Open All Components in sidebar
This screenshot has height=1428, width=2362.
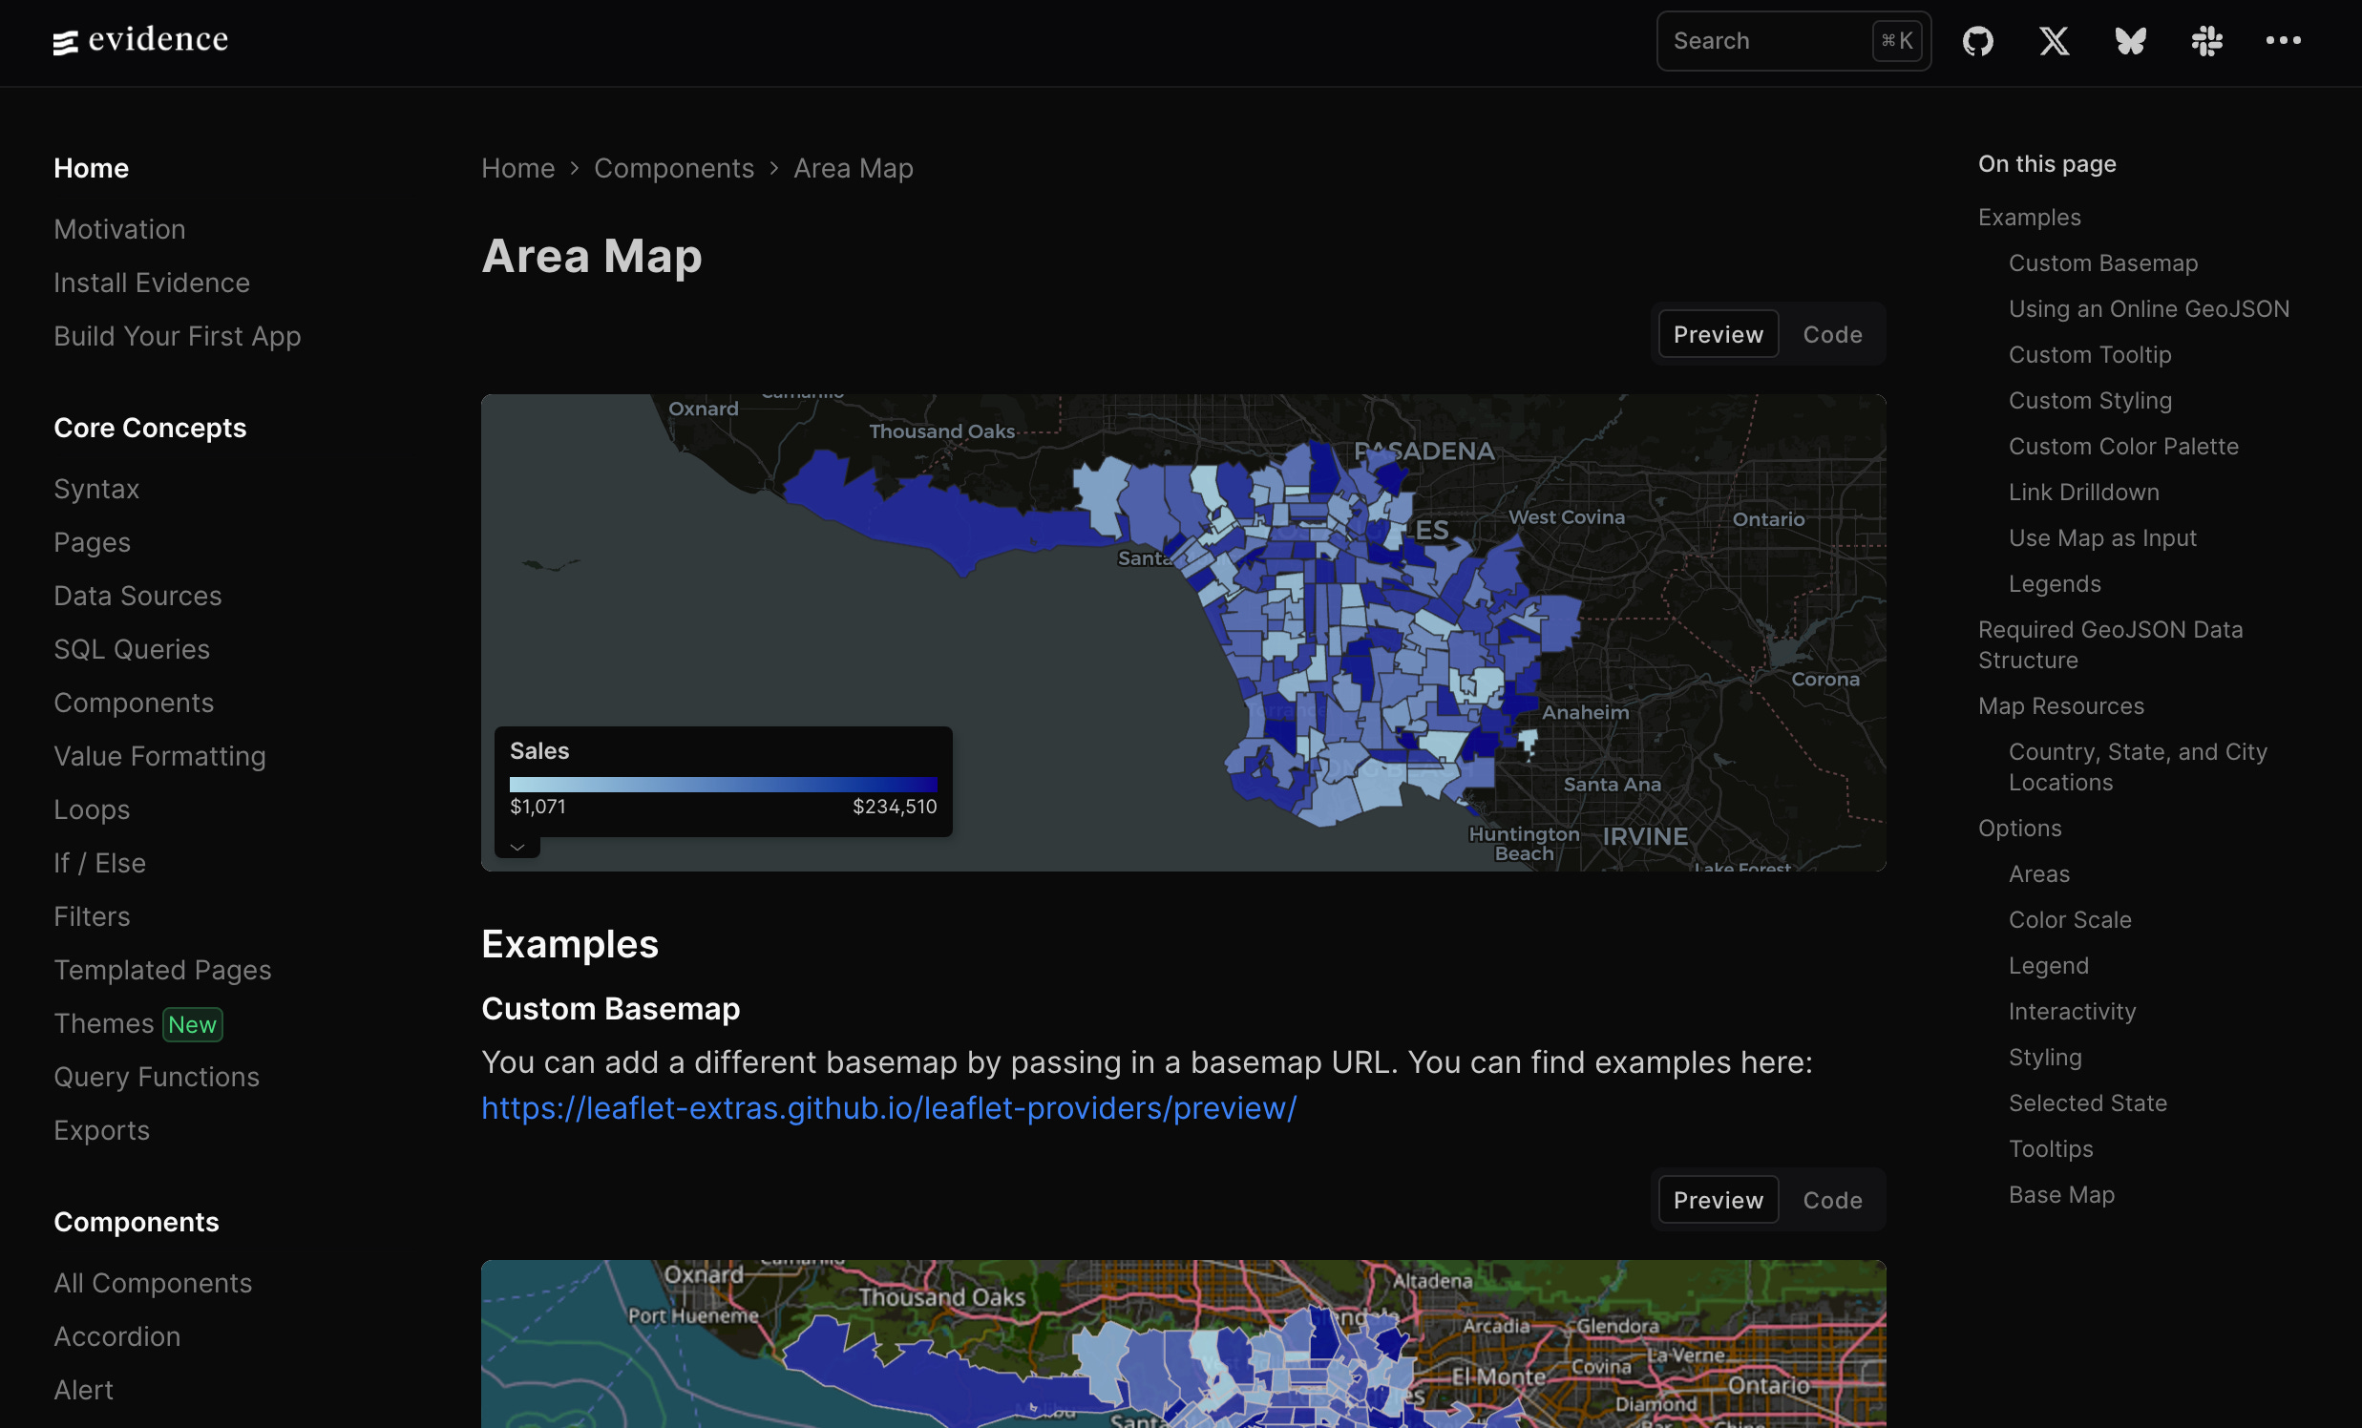click(154, 1283)
